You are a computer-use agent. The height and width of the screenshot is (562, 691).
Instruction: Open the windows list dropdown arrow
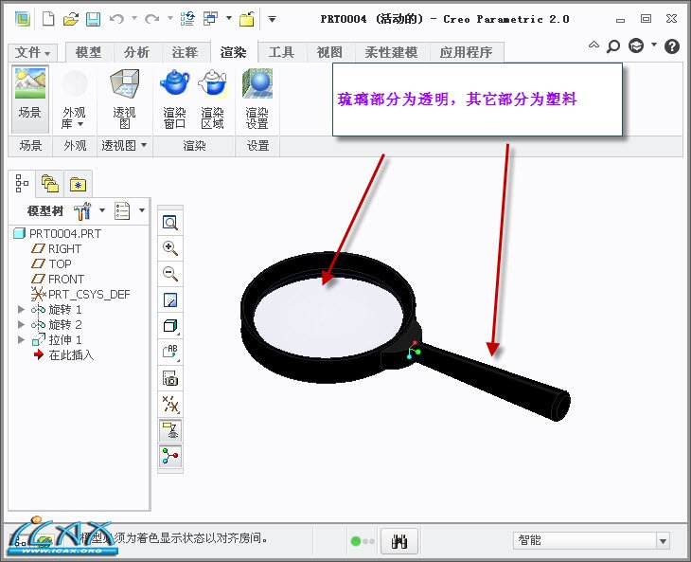229,18
